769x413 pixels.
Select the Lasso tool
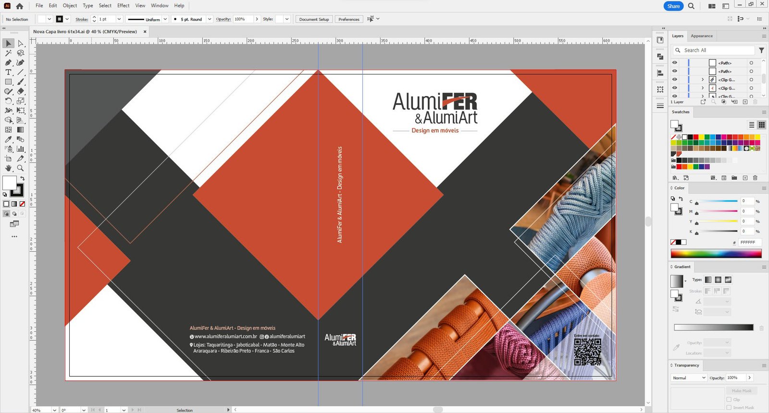[x=21, y=53]
